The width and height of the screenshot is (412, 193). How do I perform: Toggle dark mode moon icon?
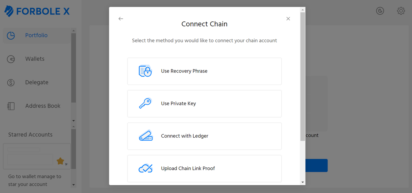coord(380,11)
